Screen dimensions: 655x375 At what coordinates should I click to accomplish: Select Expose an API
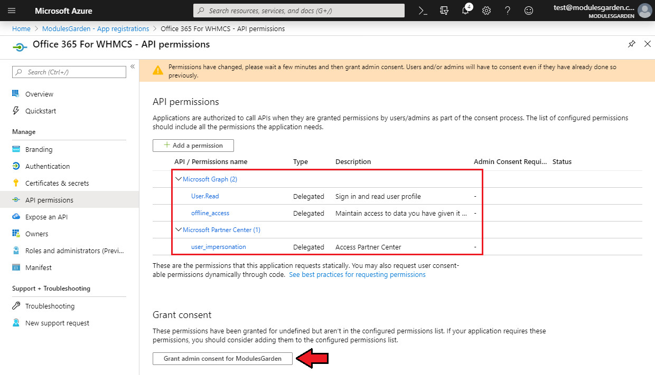[46, 217]
